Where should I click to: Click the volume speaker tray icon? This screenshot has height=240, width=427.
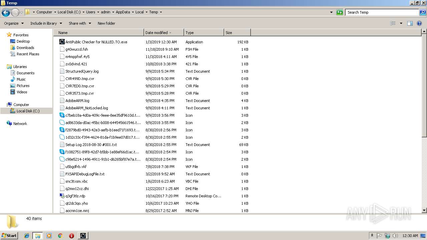tap(395, 236)
